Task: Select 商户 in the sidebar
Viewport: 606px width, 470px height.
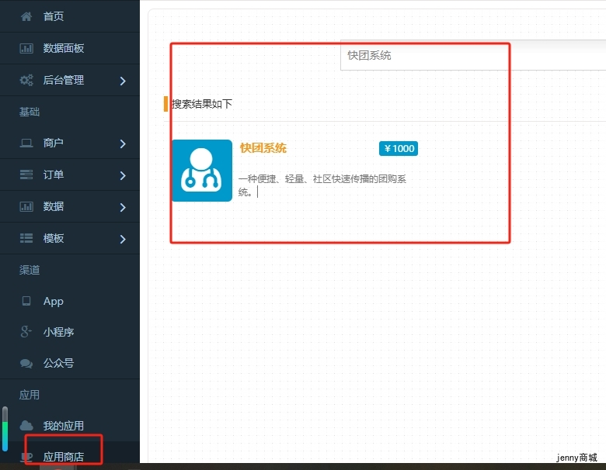Action: coord(54,143)
